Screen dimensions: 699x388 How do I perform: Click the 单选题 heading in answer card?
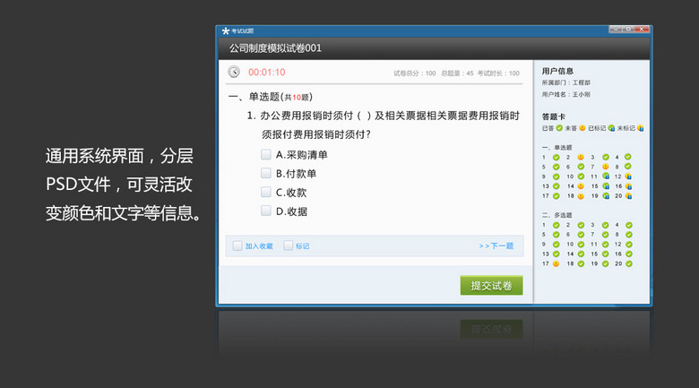[557, 148]
